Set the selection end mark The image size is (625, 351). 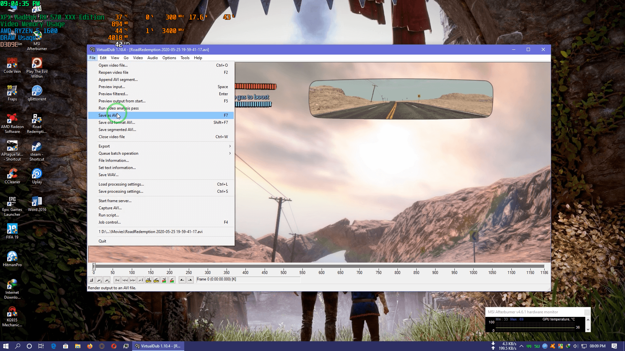coord(190,280)
